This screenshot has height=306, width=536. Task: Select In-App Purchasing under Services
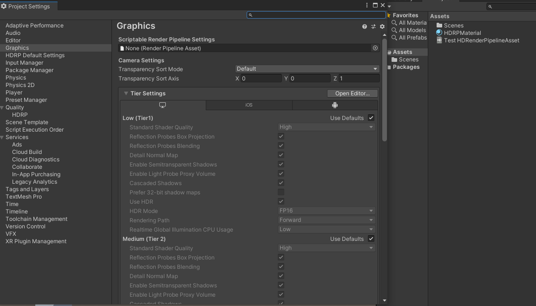36,174
